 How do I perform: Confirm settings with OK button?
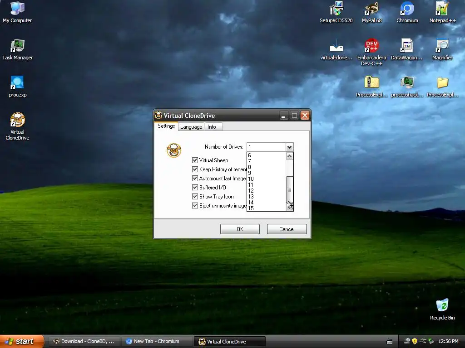(240, 229)
